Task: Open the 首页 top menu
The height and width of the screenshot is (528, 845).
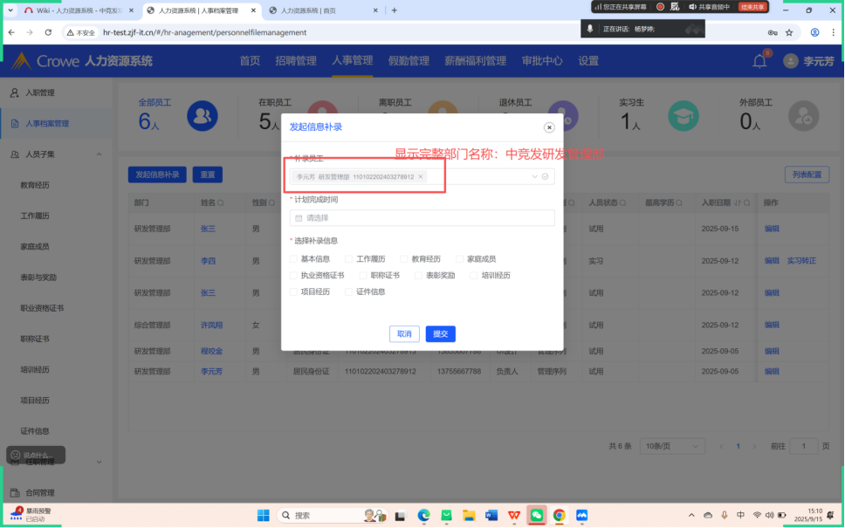Action: tap(250, 61)
